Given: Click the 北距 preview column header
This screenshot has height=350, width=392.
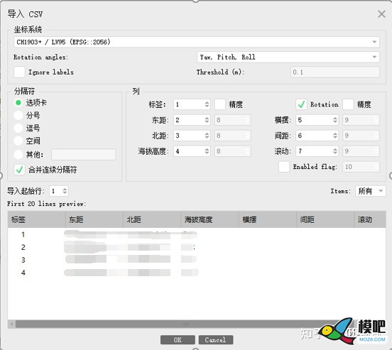Looking at the screenshot, I should pos(152,219).
